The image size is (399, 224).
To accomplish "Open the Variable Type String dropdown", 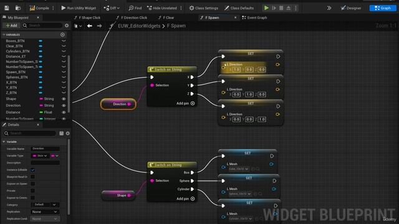I will [40, 156].
